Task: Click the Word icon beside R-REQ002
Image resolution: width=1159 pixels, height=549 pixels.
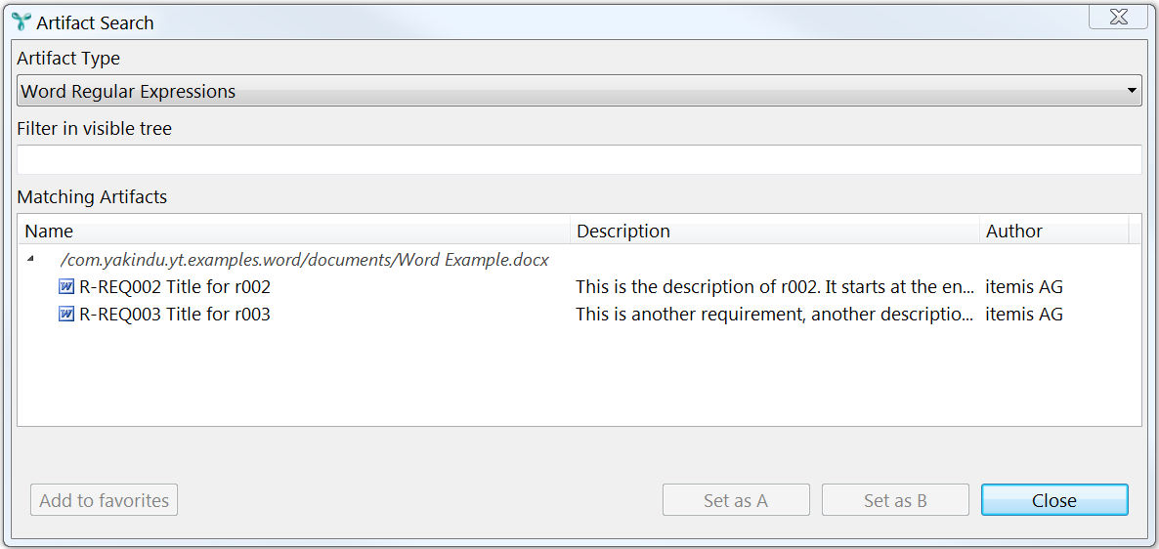Action: (66, 286)
